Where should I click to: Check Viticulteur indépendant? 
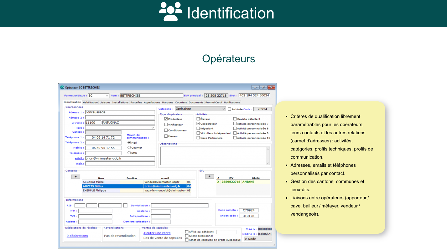click(198, 133)
